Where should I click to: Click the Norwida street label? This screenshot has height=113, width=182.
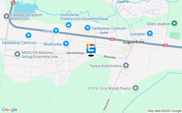110,57
